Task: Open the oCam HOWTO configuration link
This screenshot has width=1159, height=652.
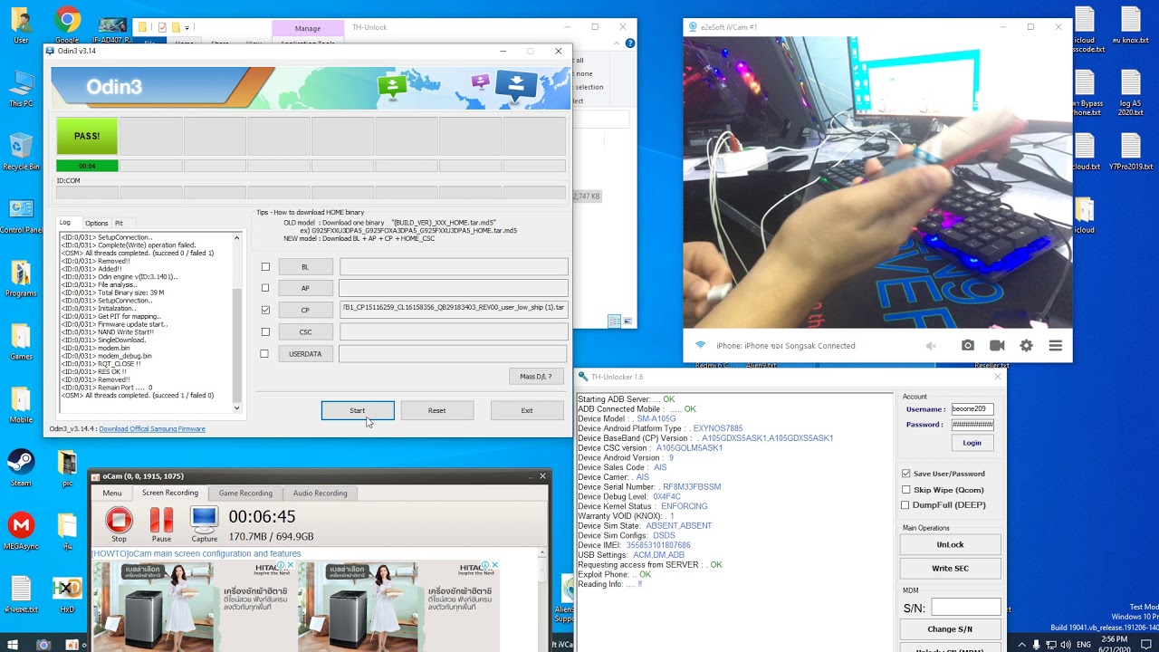Action: tap(196, 553)
